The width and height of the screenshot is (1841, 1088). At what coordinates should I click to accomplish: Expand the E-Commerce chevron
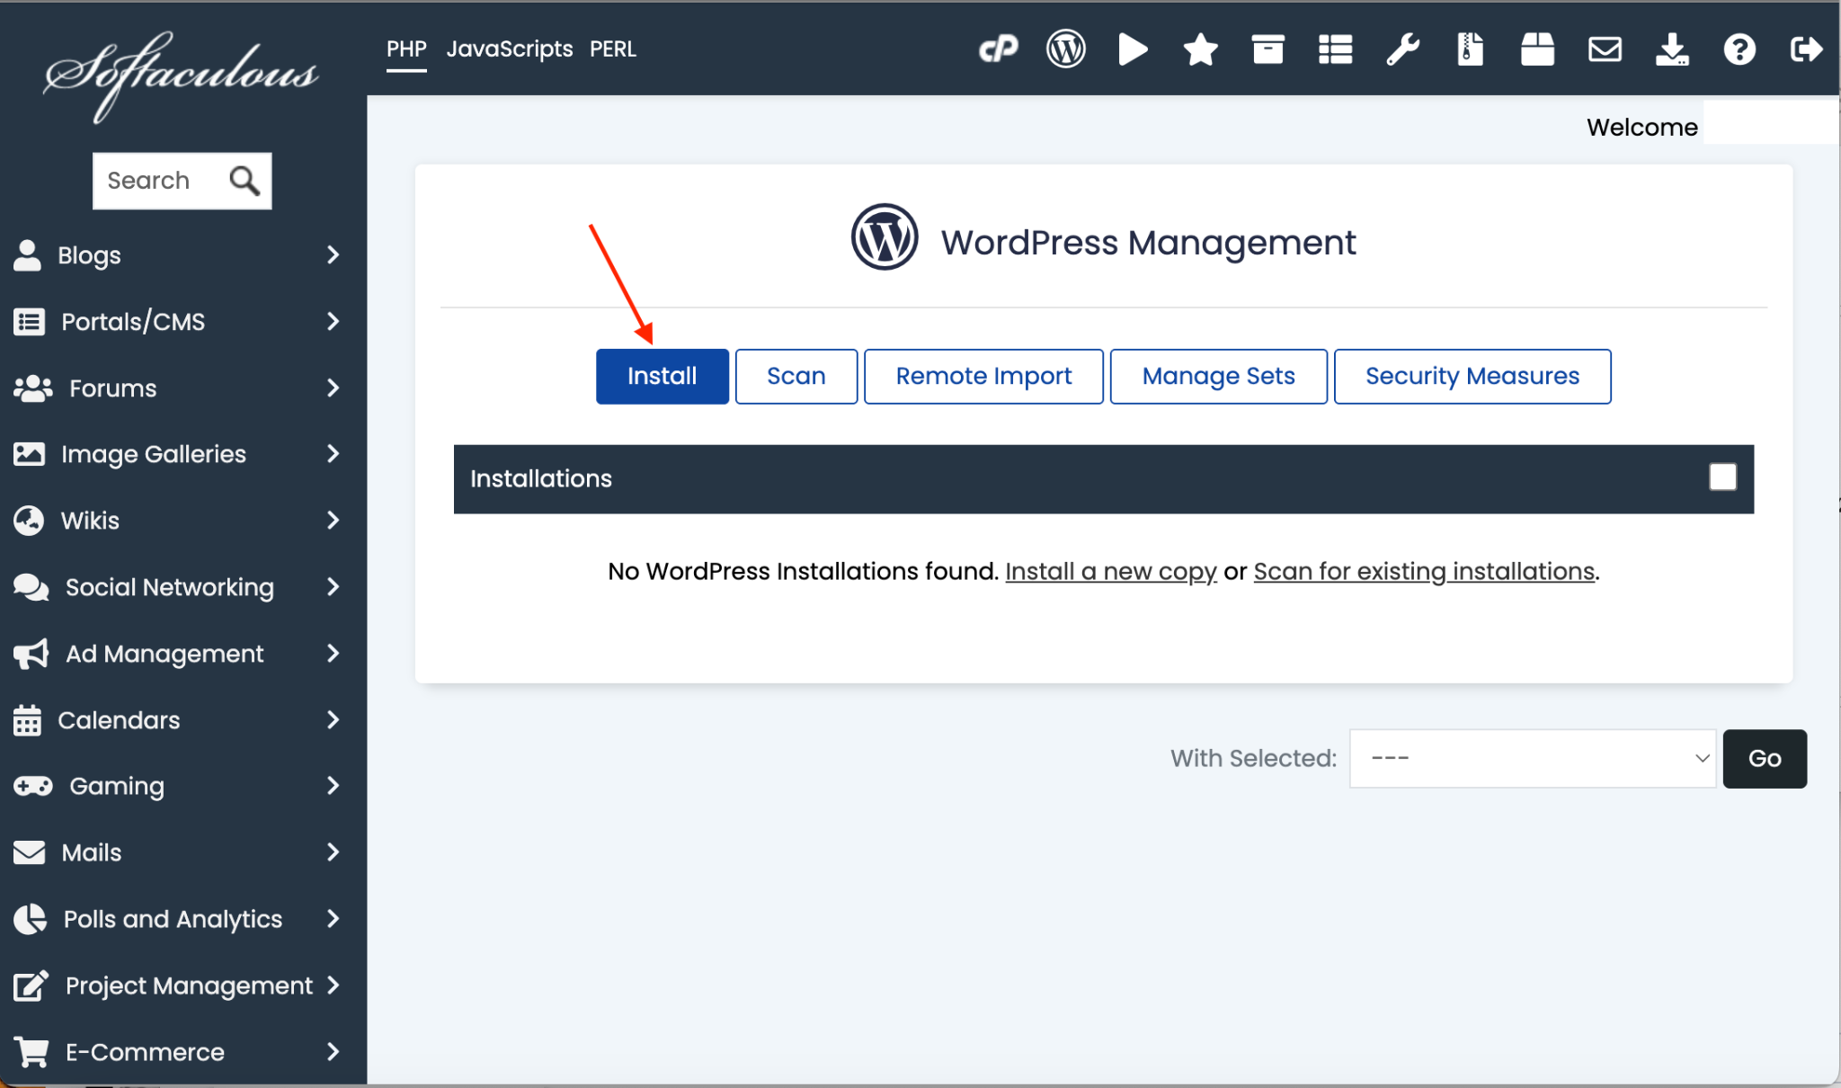point(334,1051)
